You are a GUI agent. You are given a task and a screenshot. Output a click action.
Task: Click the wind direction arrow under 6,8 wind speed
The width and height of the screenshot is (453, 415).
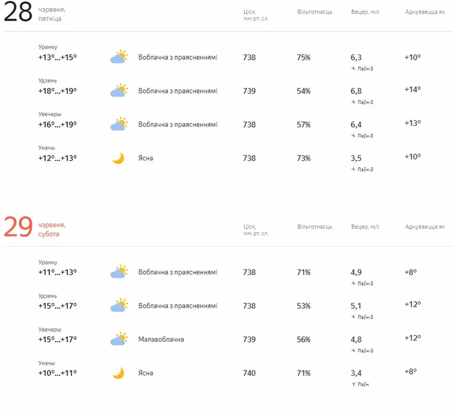pos(353,102)
